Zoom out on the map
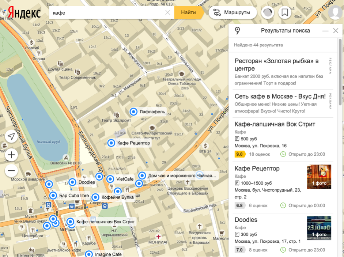Viewport: 344px width, 257px height. click(x=11, y=170)
